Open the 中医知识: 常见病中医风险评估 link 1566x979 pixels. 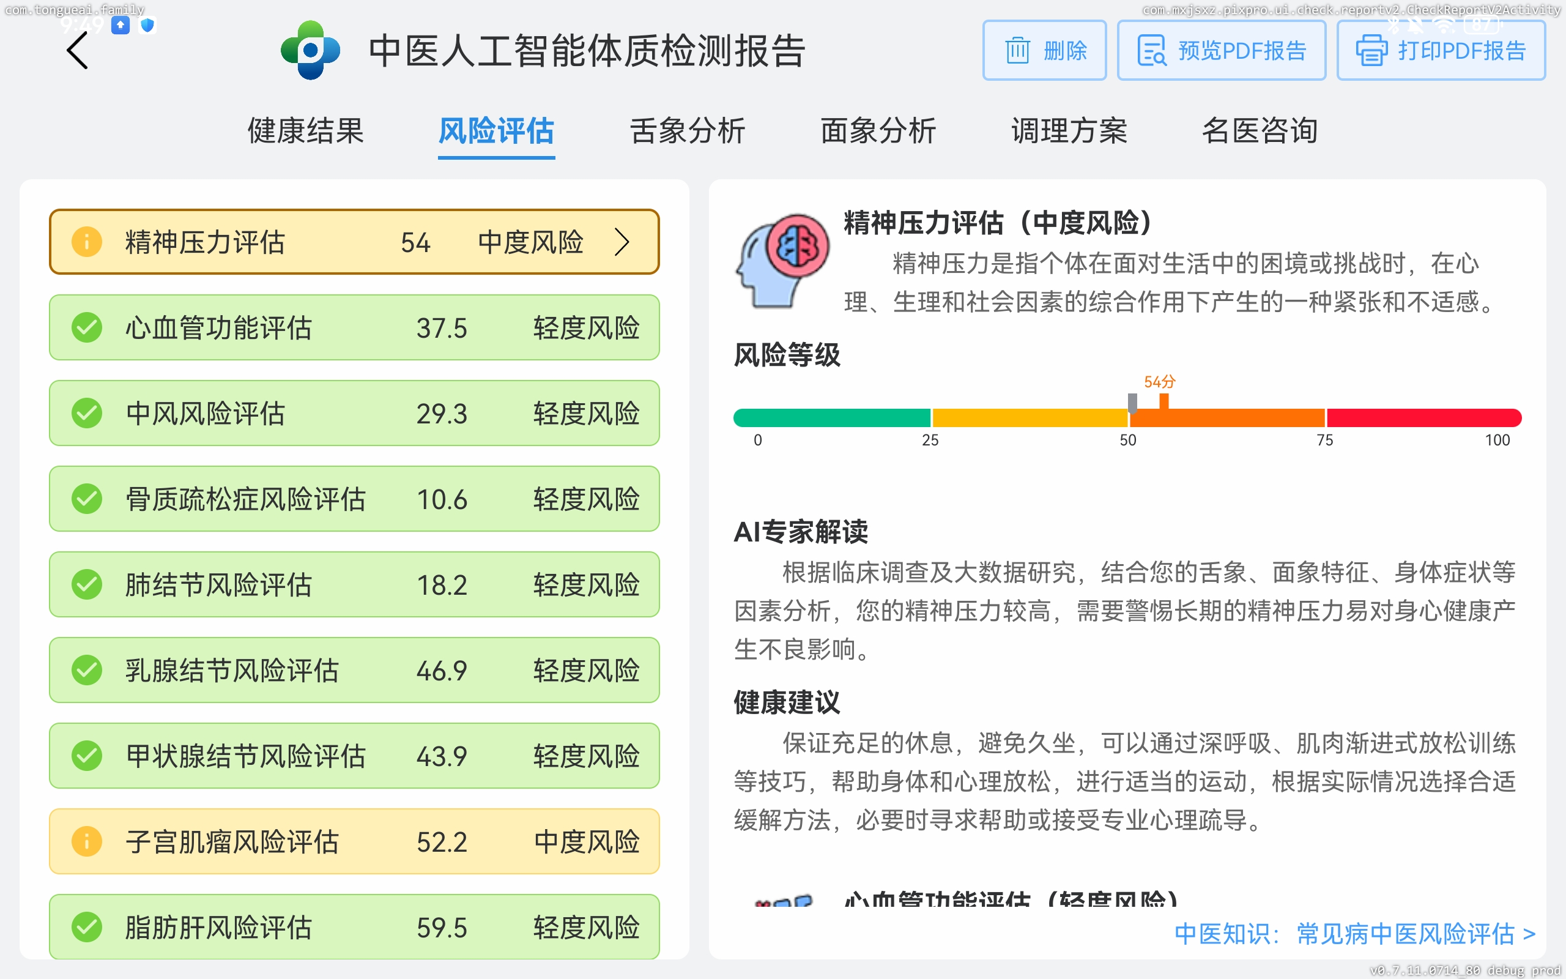[x=1354, y=934]
